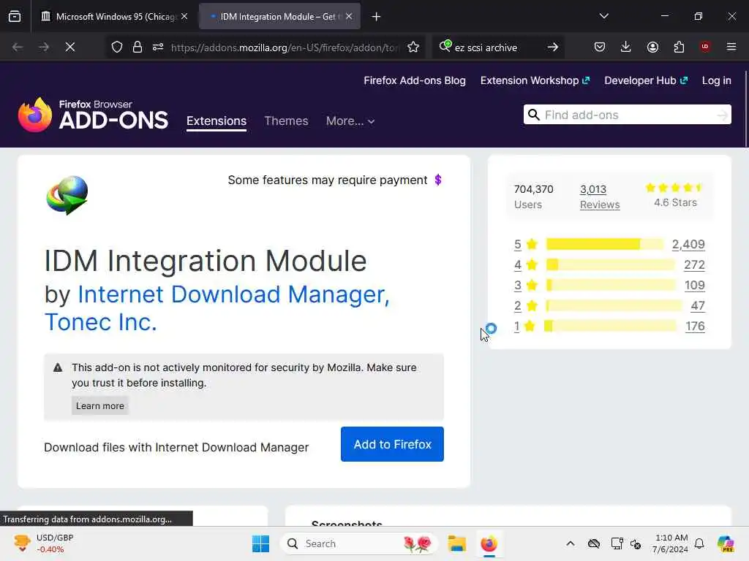Click the 4-star rating bar
The width and height of the screenshot is (749, 561).
[611, 264]
